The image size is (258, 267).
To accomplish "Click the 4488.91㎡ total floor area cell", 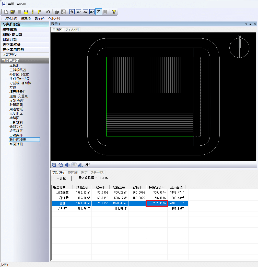I will click(177, 203).
